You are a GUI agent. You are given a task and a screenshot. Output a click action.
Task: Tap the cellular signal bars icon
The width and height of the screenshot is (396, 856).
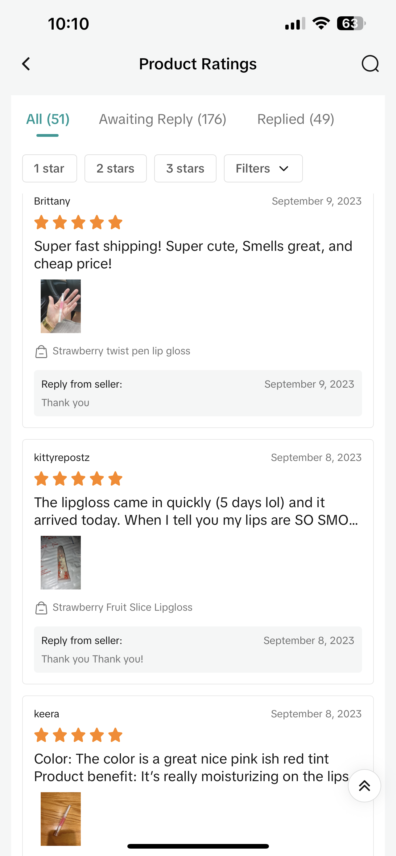(x=295, y=24)
